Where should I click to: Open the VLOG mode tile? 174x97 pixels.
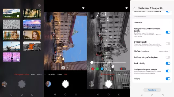(12, 57)
